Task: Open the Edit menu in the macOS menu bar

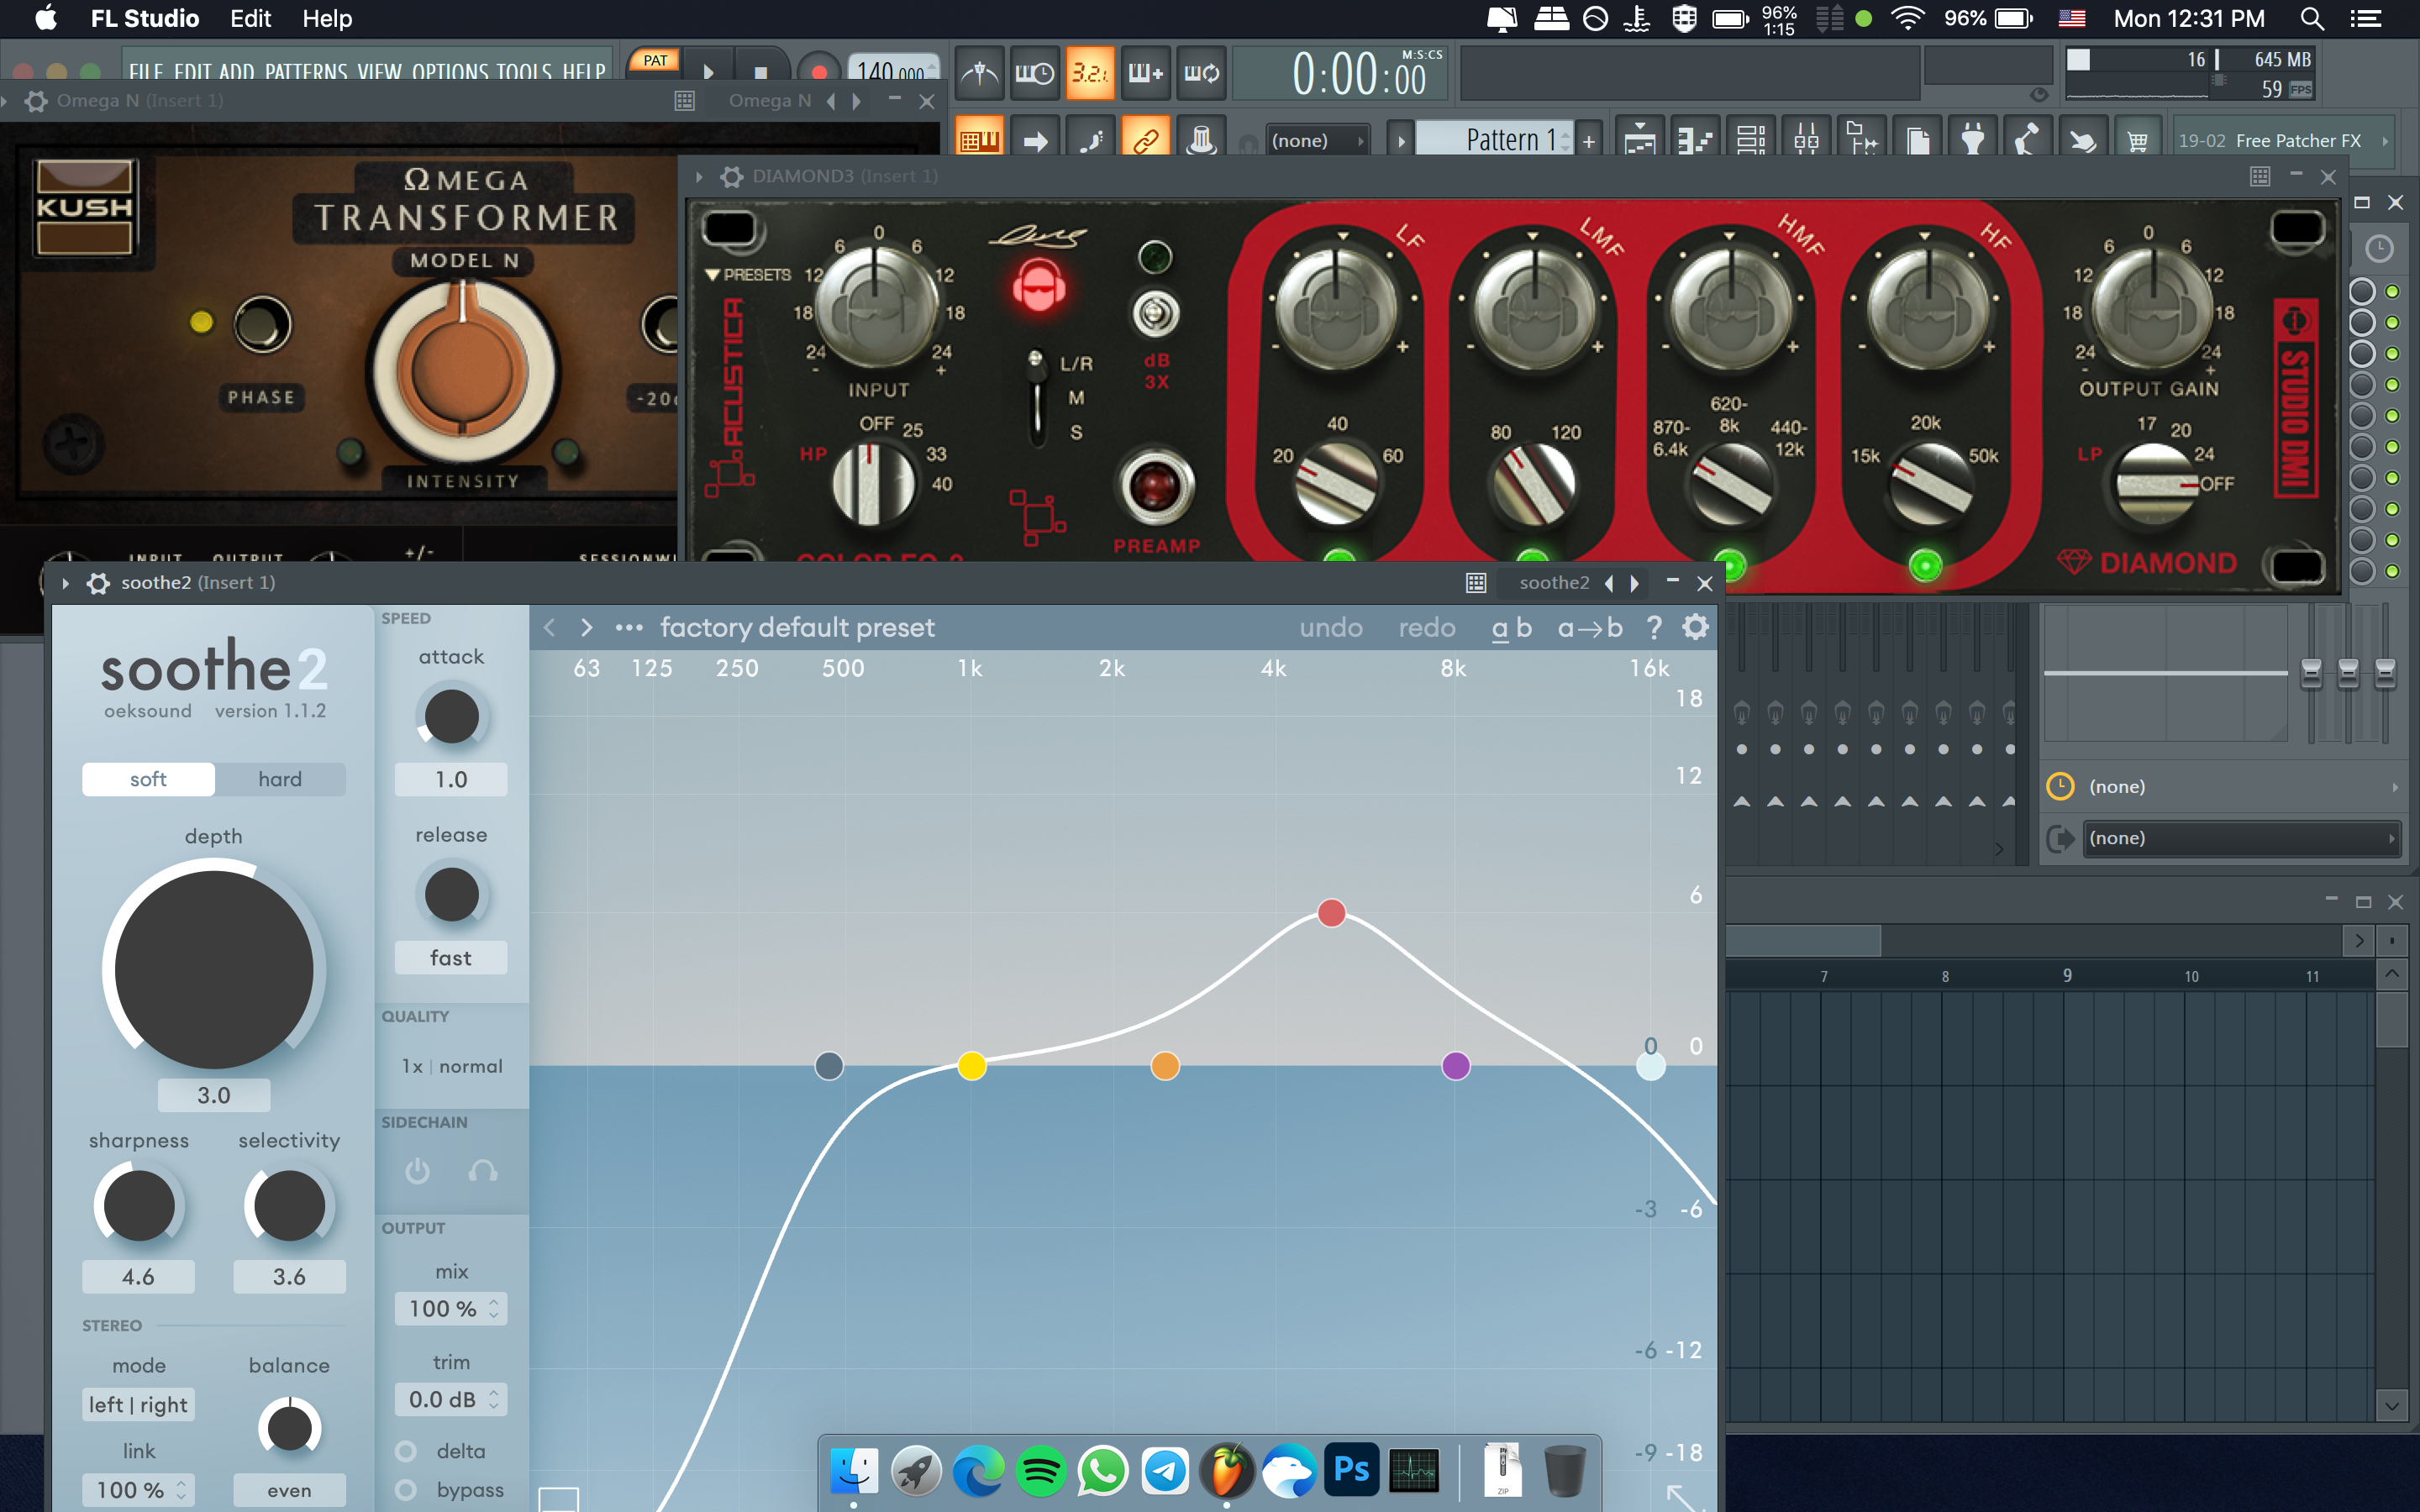Action: click(x=250, y=19)
